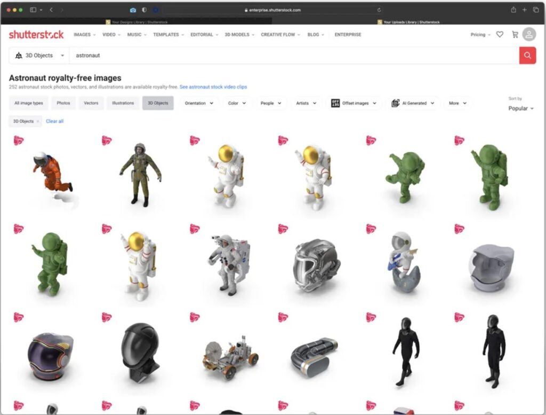Open the Sort by Popular dropdown
546x415 pixels.
(x=521, y=108)
